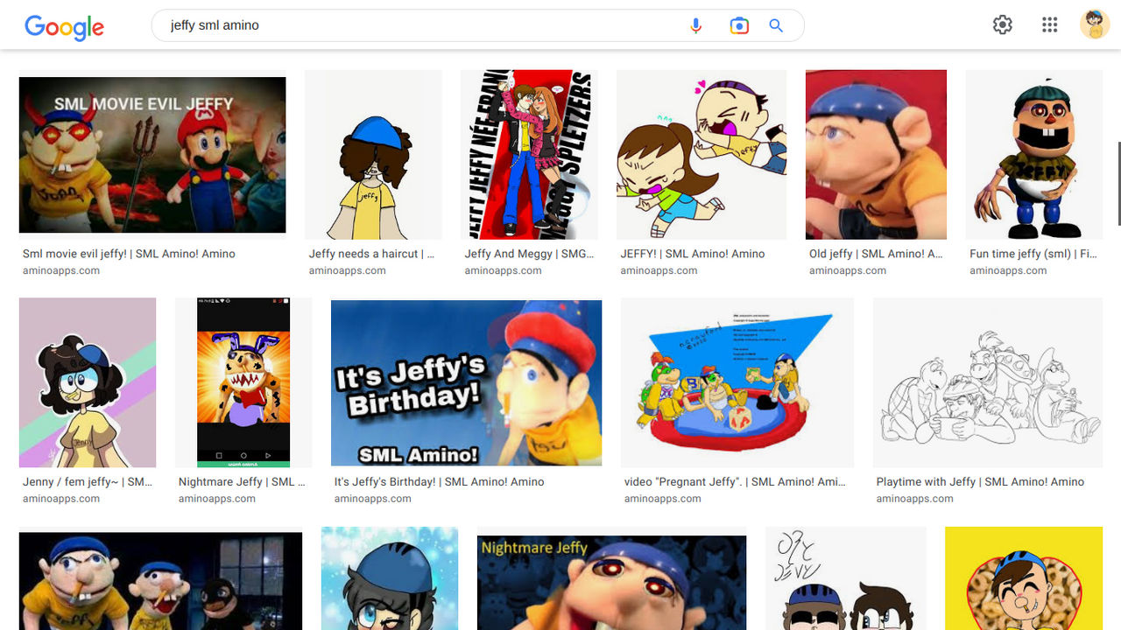This screenshot has height=630, width=1121.
Task: Open the Google apps grid
Action: pyautogui.click(x=1050, y=24)
